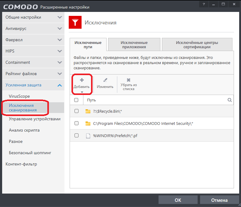Click HIPS section label

tap(10, 51)
